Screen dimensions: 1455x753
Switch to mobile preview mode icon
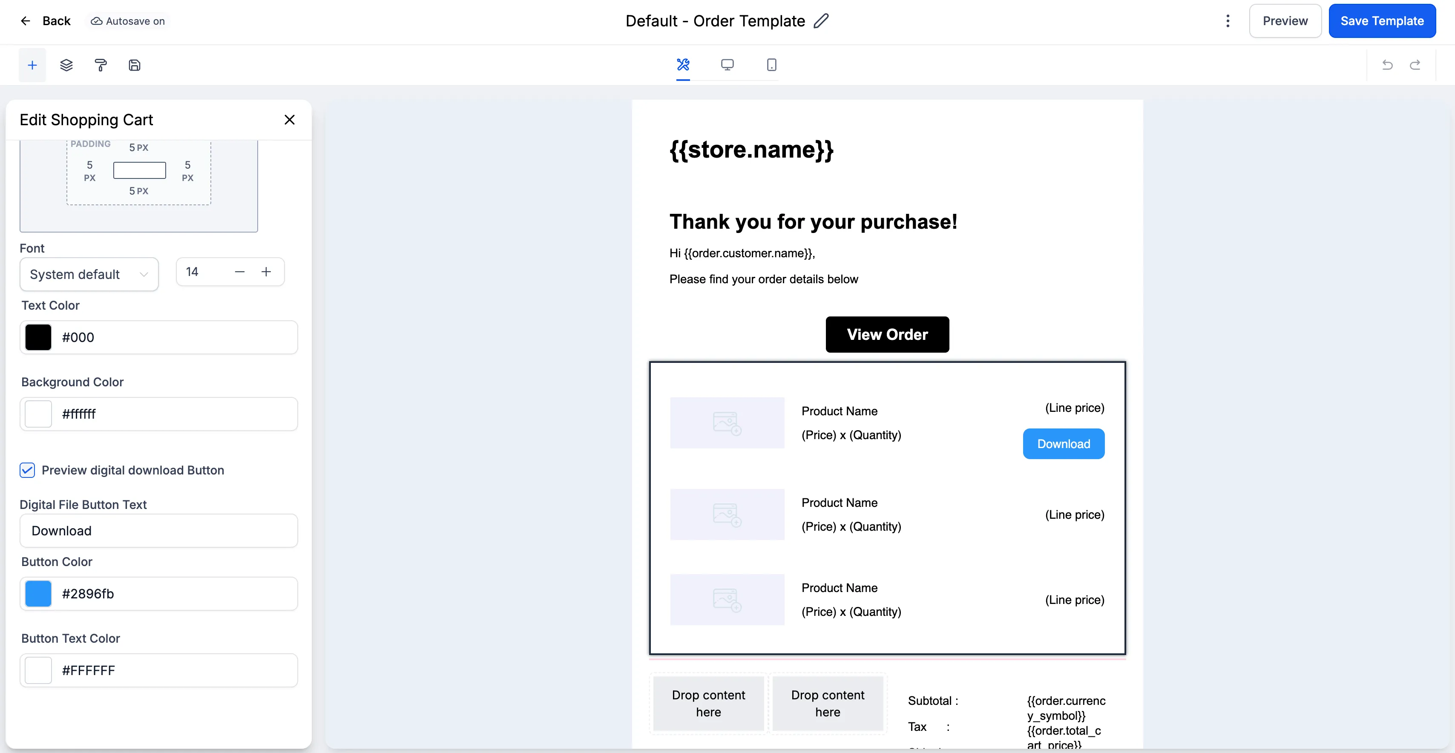click(x=771, y=65)
